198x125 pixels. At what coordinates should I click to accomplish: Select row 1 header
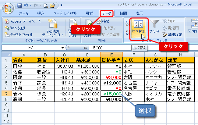click(7, 60)
